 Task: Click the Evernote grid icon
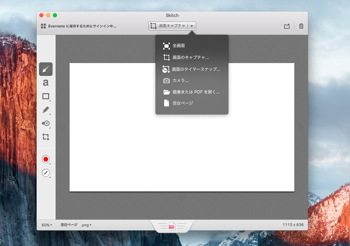(43, 26)
